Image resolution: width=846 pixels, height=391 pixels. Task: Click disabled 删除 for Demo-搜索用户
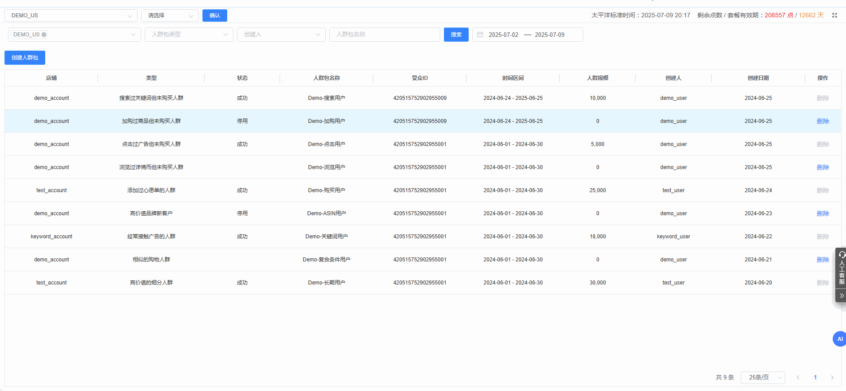click(823, 98)
